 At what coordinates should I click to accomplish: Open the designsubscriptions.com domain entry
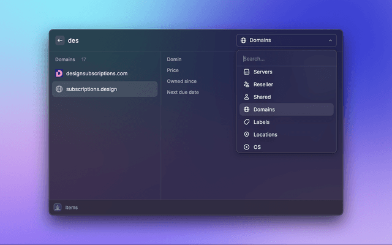coord(97,73)
